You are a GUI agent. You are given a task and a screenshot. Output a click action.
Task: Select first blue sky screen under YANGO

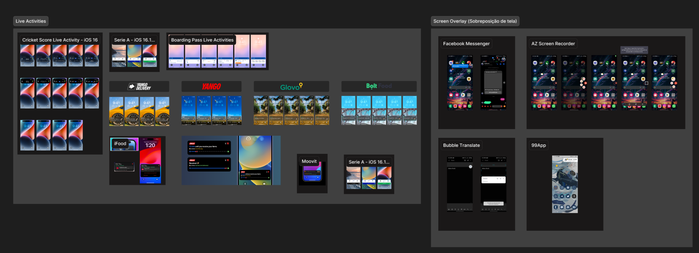point(189,111)
